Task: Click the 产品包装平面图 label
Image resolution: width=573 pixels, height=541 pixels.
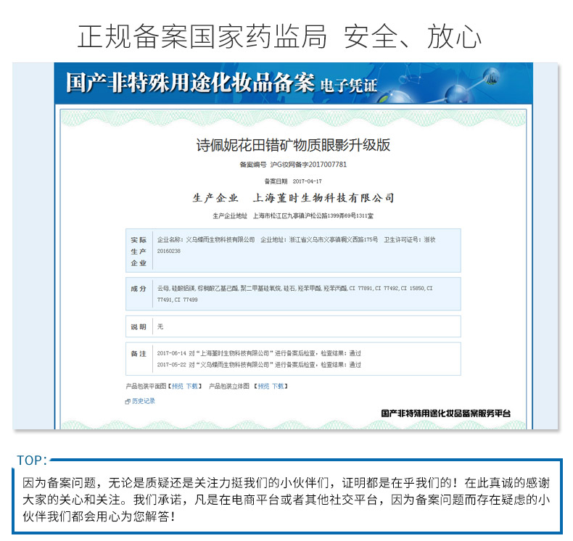Action: pos(146,386)
